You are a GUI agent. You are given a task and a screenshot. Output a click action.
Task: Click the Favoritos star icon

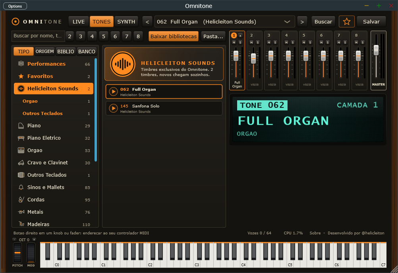(21, 76)
